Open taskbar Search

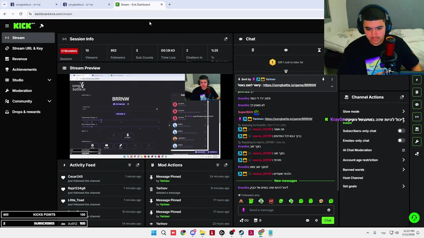[163, 233]
